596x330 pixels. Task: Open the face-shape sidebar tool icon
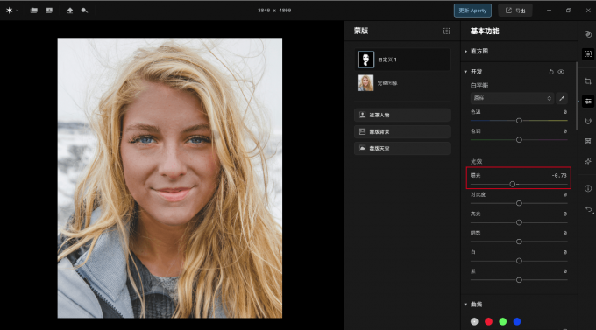[588, 121]
